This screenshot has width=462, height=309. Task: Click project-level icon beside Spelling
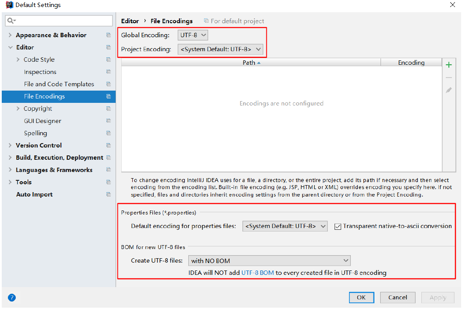point(109,133)
